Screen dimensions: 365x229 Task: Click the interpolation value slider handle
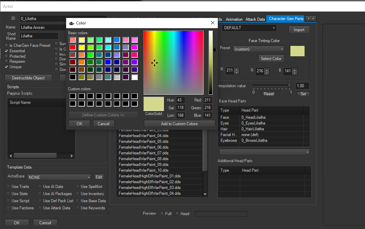click(x=289, y=85)
